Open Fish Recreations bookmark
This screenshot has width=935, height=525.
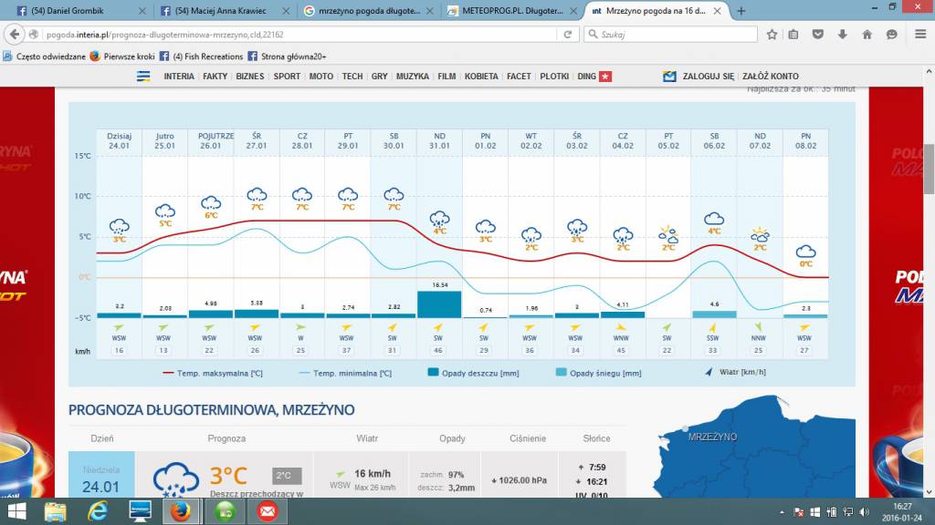[x=202, y=57]
